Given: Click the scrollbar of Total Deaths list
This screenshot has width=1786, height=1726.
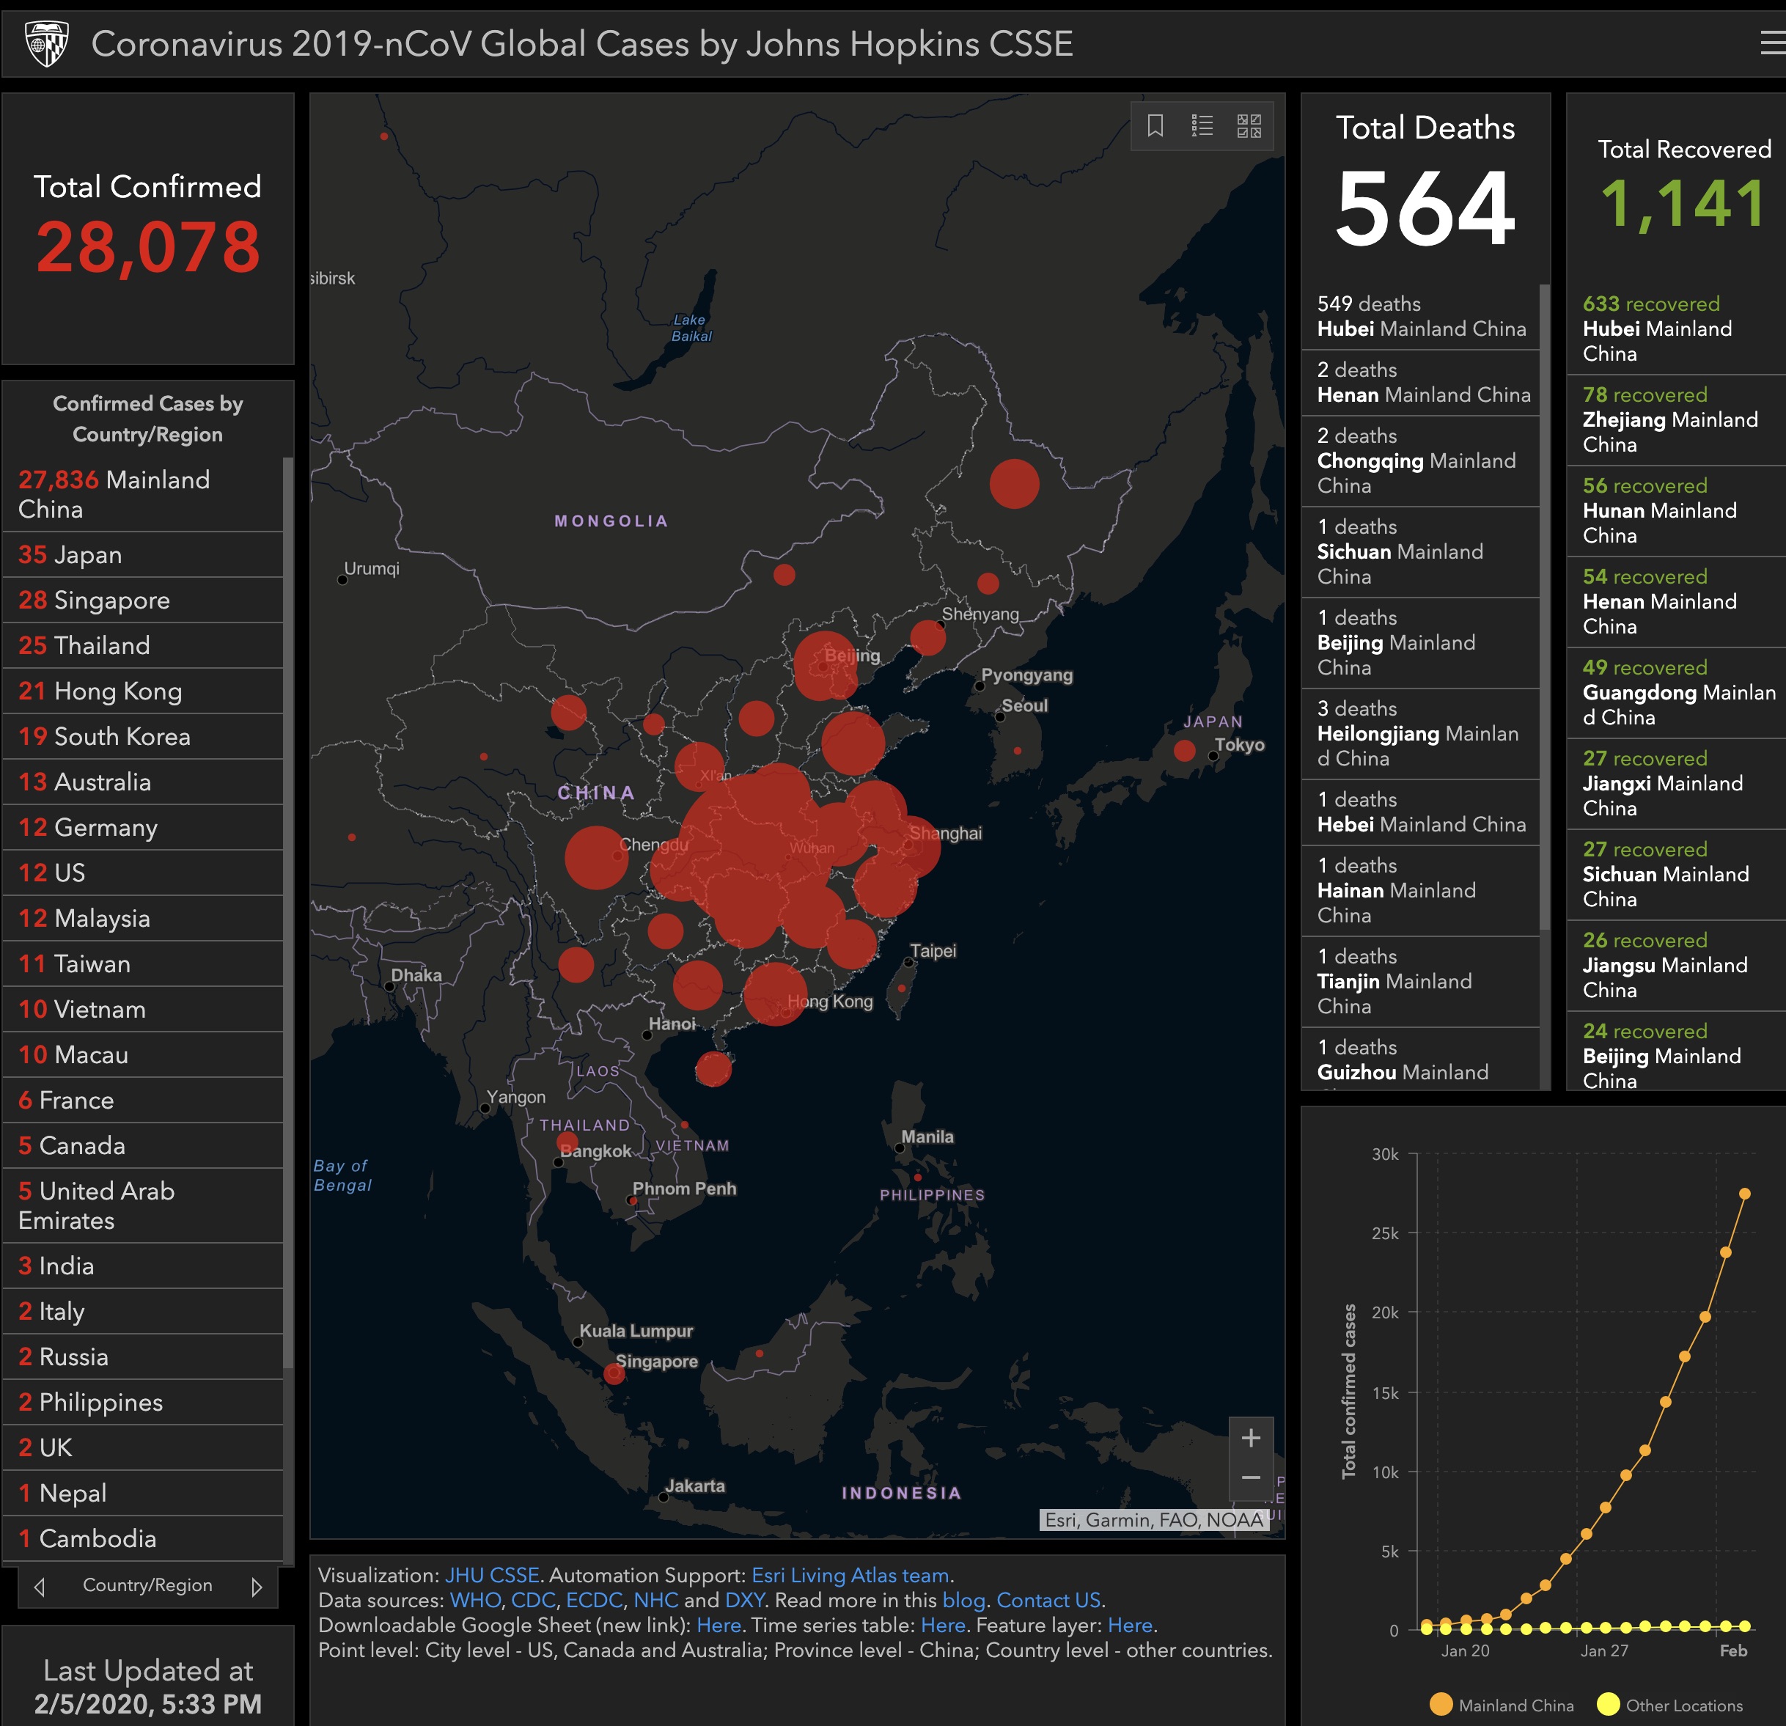Looking at the screenshot, I should pyautogui.click(x=1545, y=606).
